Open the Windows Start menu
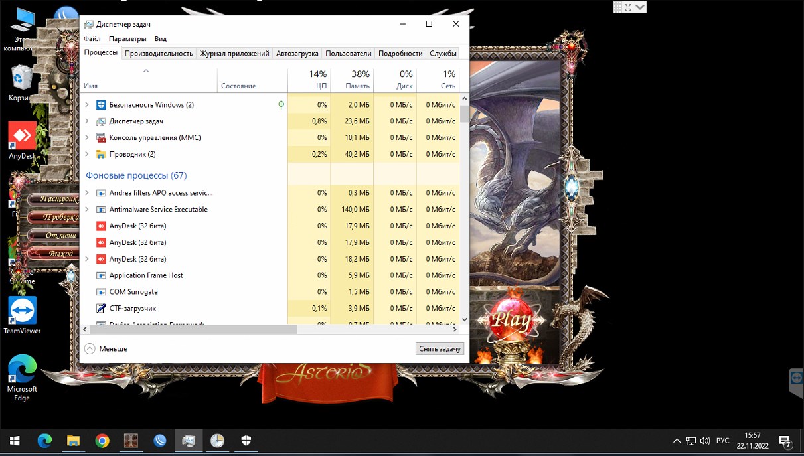The width and height of the screenshot is (804, 456). click(x=15, y=441)
